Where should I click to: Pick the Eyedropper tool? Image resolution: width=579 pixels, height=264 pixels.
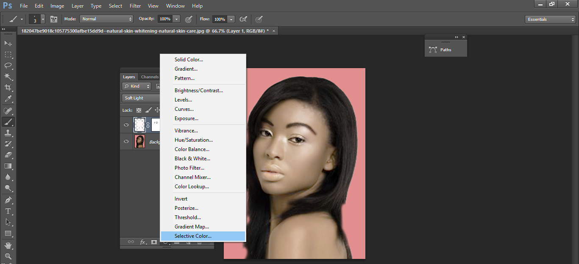pos(8,99)
